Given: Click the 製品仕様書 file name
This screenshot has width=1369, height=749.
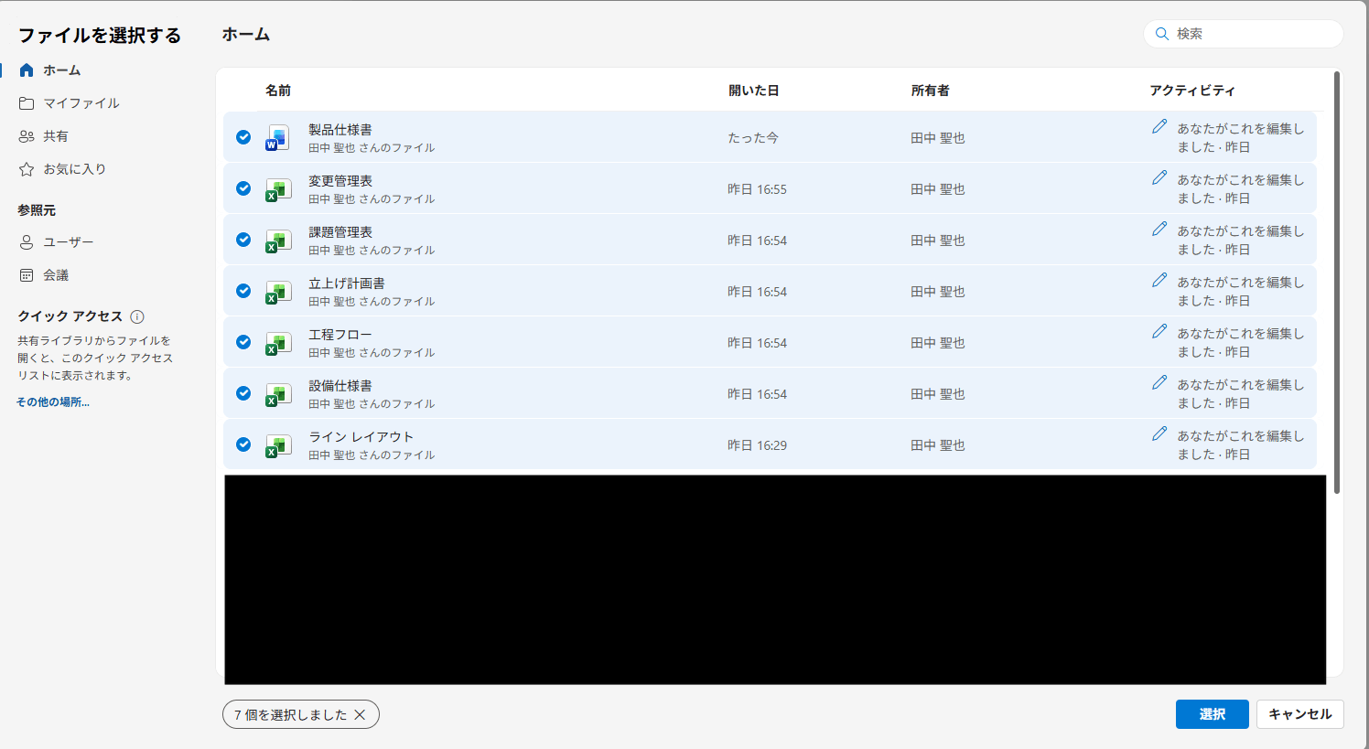Looking at the screenshot, I should [x=340, y=130].
